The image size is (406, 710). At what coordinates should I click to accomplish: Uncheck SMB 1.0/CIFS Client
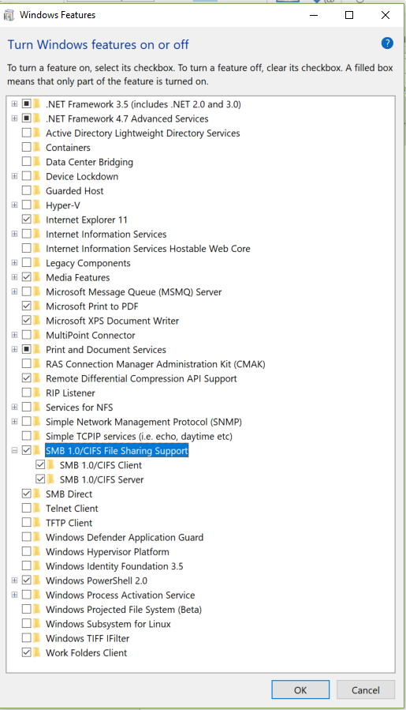(x=40, y=464)
